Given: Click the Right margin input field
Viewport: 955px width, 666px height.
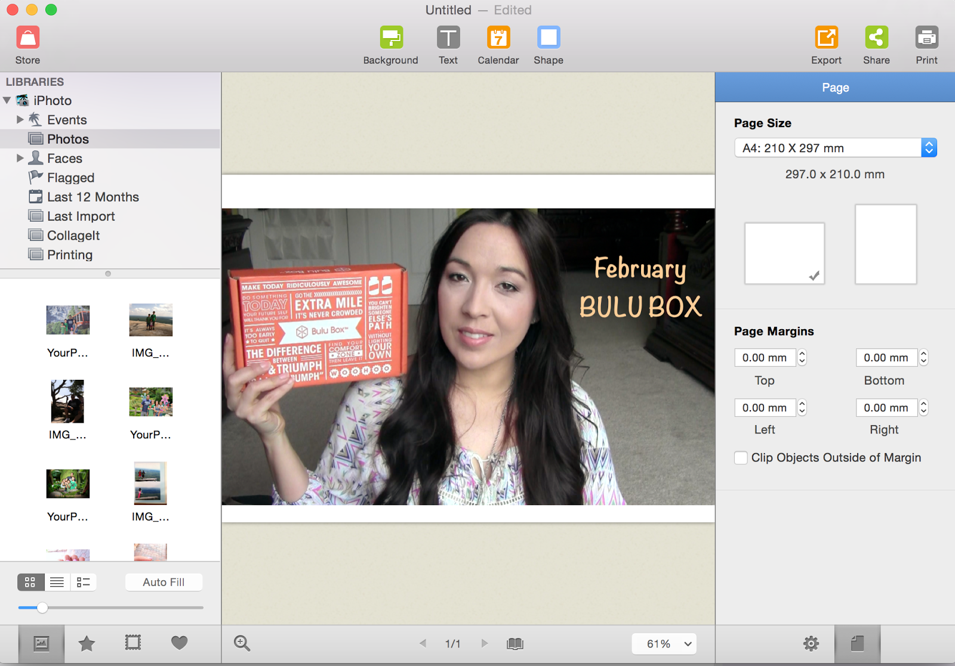Looking at the screenshot, I should (x=886, y=408).
